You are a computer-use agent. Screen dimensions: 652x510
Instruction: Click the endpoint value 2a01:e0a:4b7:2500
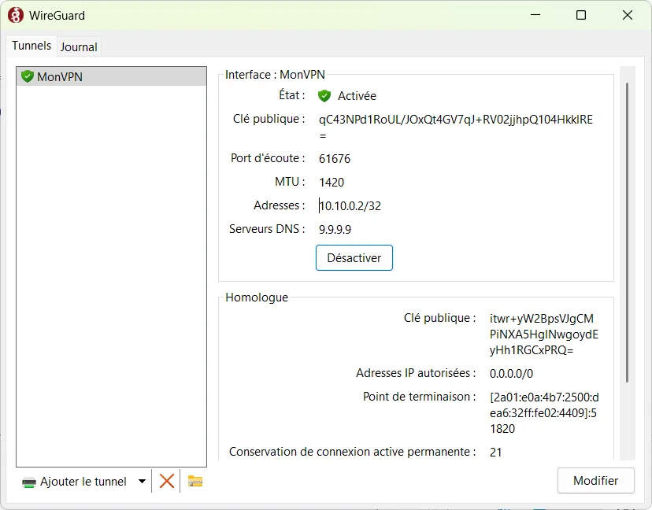(544, 412)
